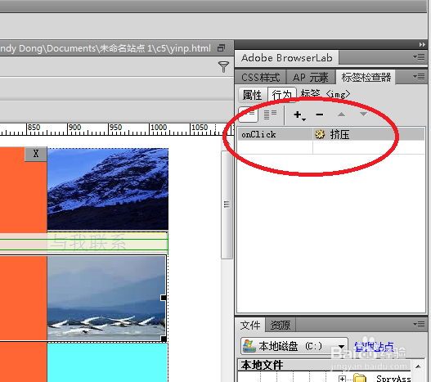
Task: Click the X button on the orange panel
Action: (x=36, y=154)
